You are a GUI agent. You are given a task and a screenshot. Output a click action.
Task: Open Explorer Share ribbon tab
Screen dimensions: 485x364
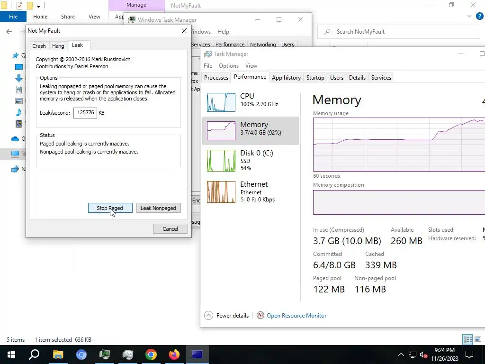click(68, 17)
